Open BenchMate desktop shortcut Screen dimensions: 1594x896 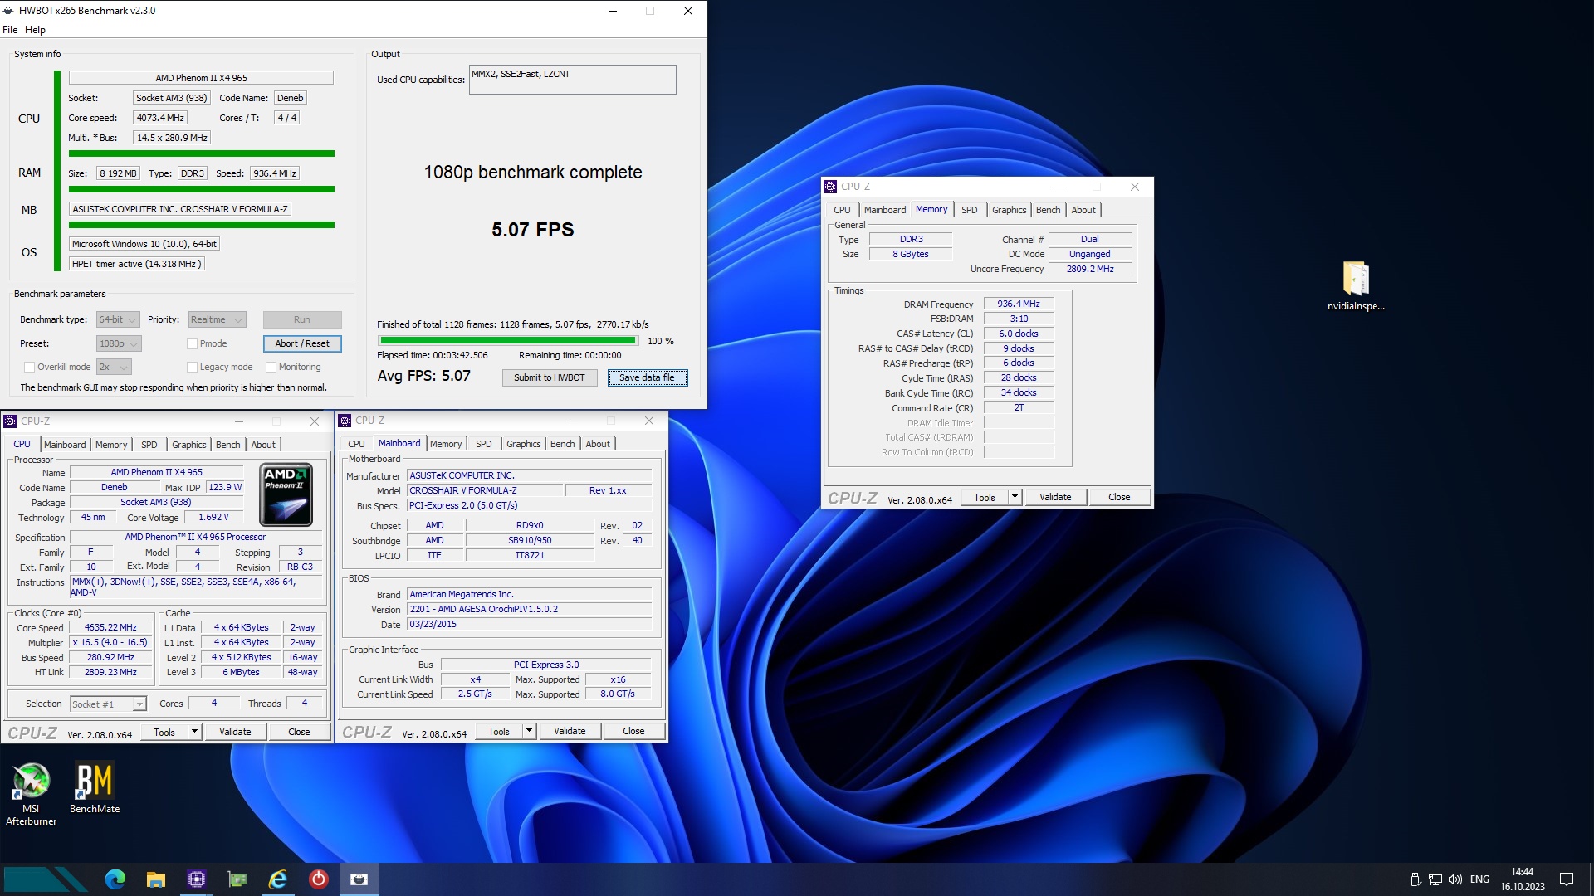[94, 788]
